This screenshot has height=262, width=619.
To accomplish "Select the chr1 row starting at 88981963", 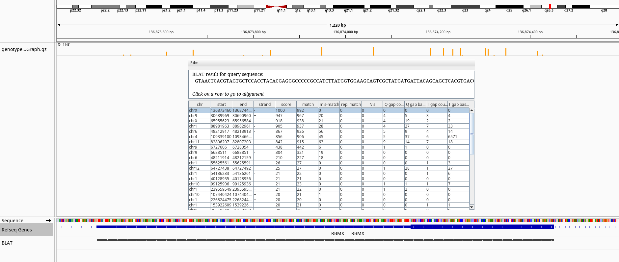I will (329, 126).
